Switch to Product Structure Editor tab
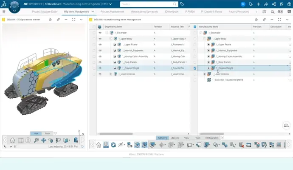The width and height of the screenshot is (293, 170). point(45,11)
